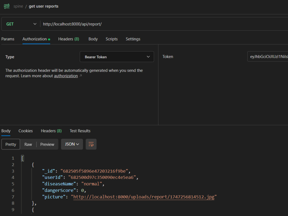This screenshot has height=216, width=288.
Task: Click line number 1 in response gutter
Action: tap(13, 158)
